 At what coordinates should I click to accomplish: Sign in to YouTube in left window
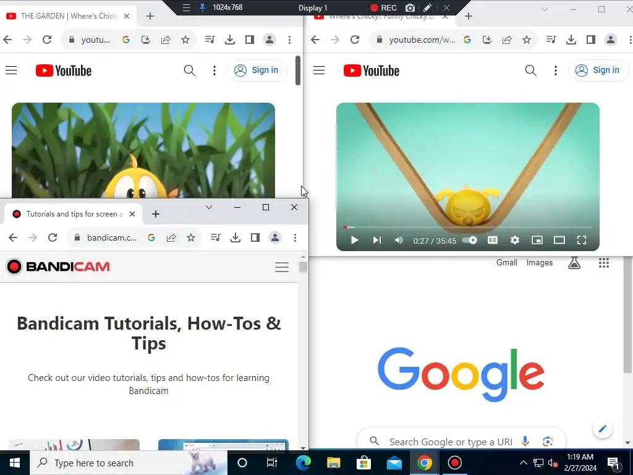pos(257,71)
